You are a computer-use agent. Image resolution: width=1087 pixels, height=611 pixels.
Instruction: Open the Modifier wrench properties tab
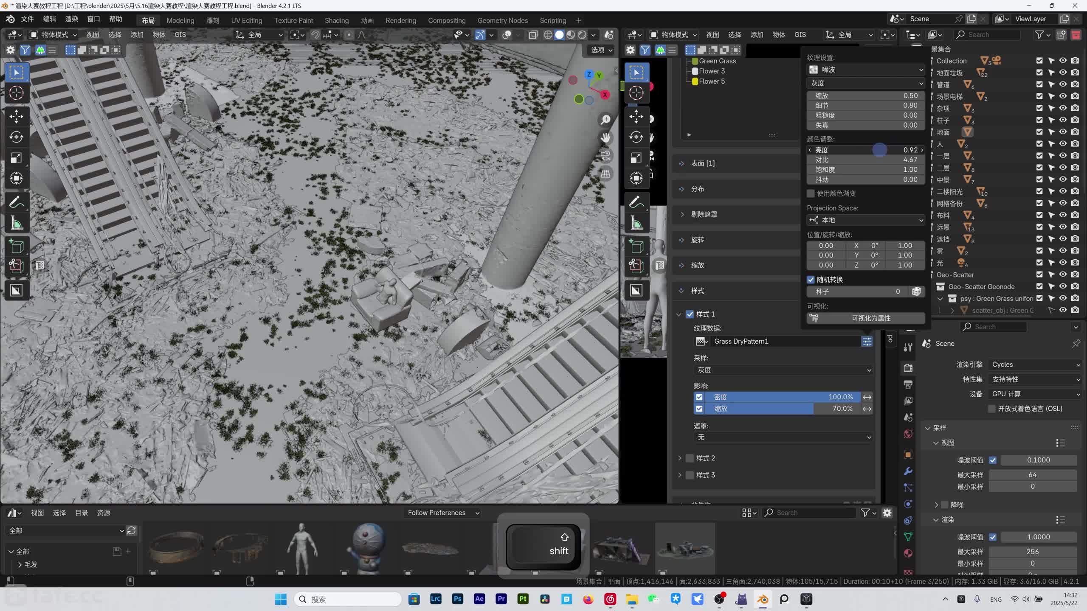908,471
